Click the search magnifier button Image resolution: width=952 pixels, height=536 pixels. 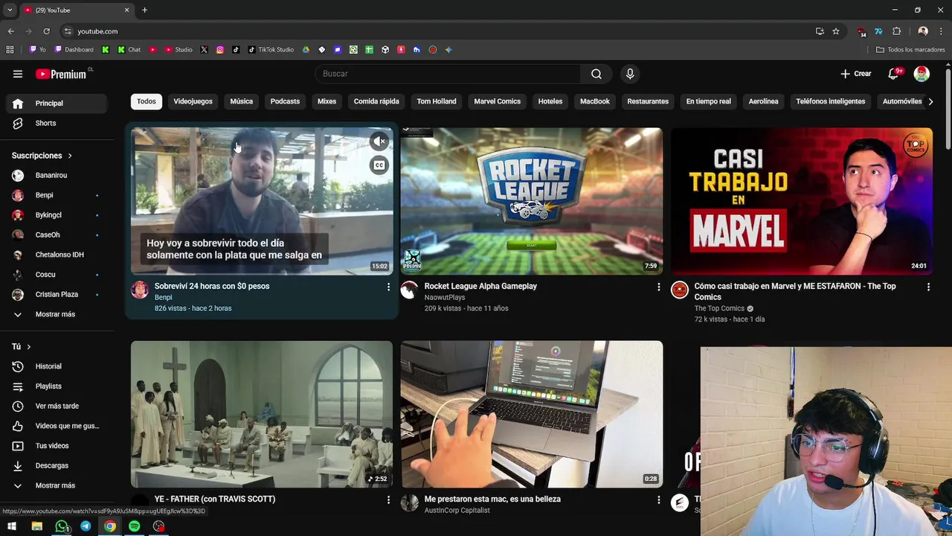596,74
